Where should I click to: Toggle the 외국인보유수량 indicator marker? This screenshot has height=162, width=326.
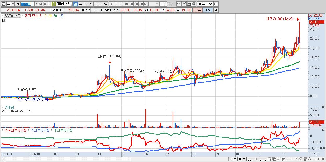click(x=3, y=130)
